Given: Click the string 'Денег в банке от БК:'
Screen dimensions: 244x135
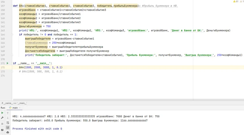Looking at the screenshot, I should 187,31.
